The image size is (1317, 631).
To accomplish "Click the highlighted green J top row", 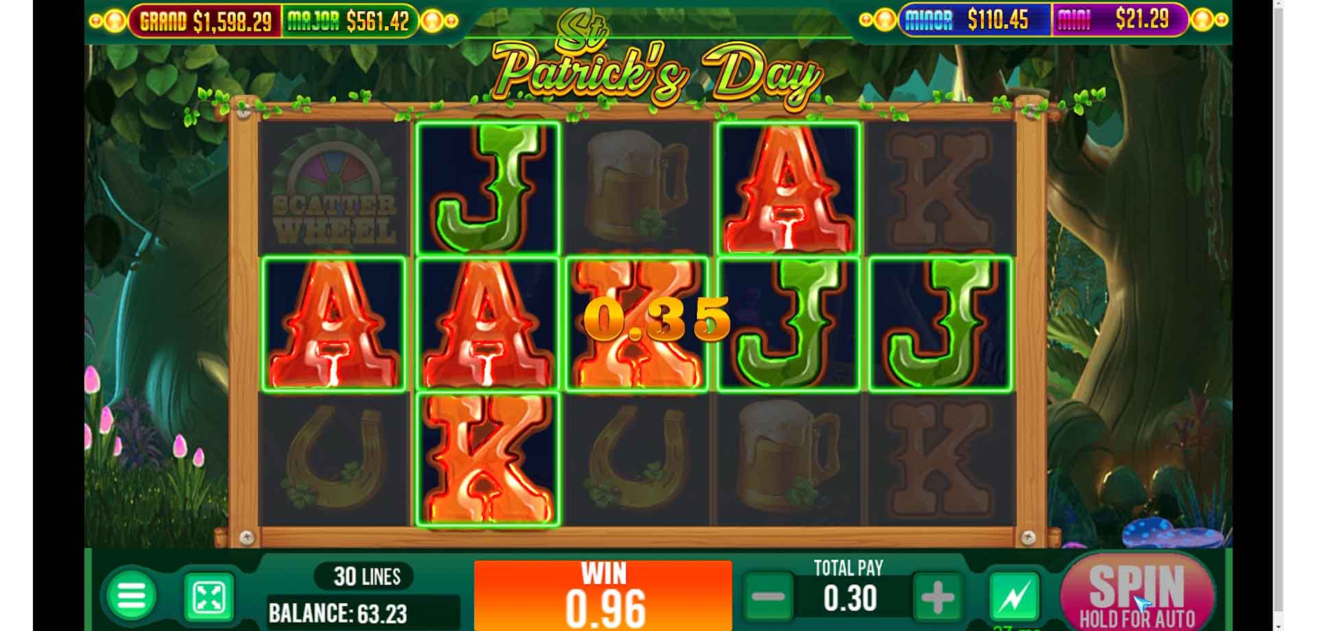I will pos(488,189).
